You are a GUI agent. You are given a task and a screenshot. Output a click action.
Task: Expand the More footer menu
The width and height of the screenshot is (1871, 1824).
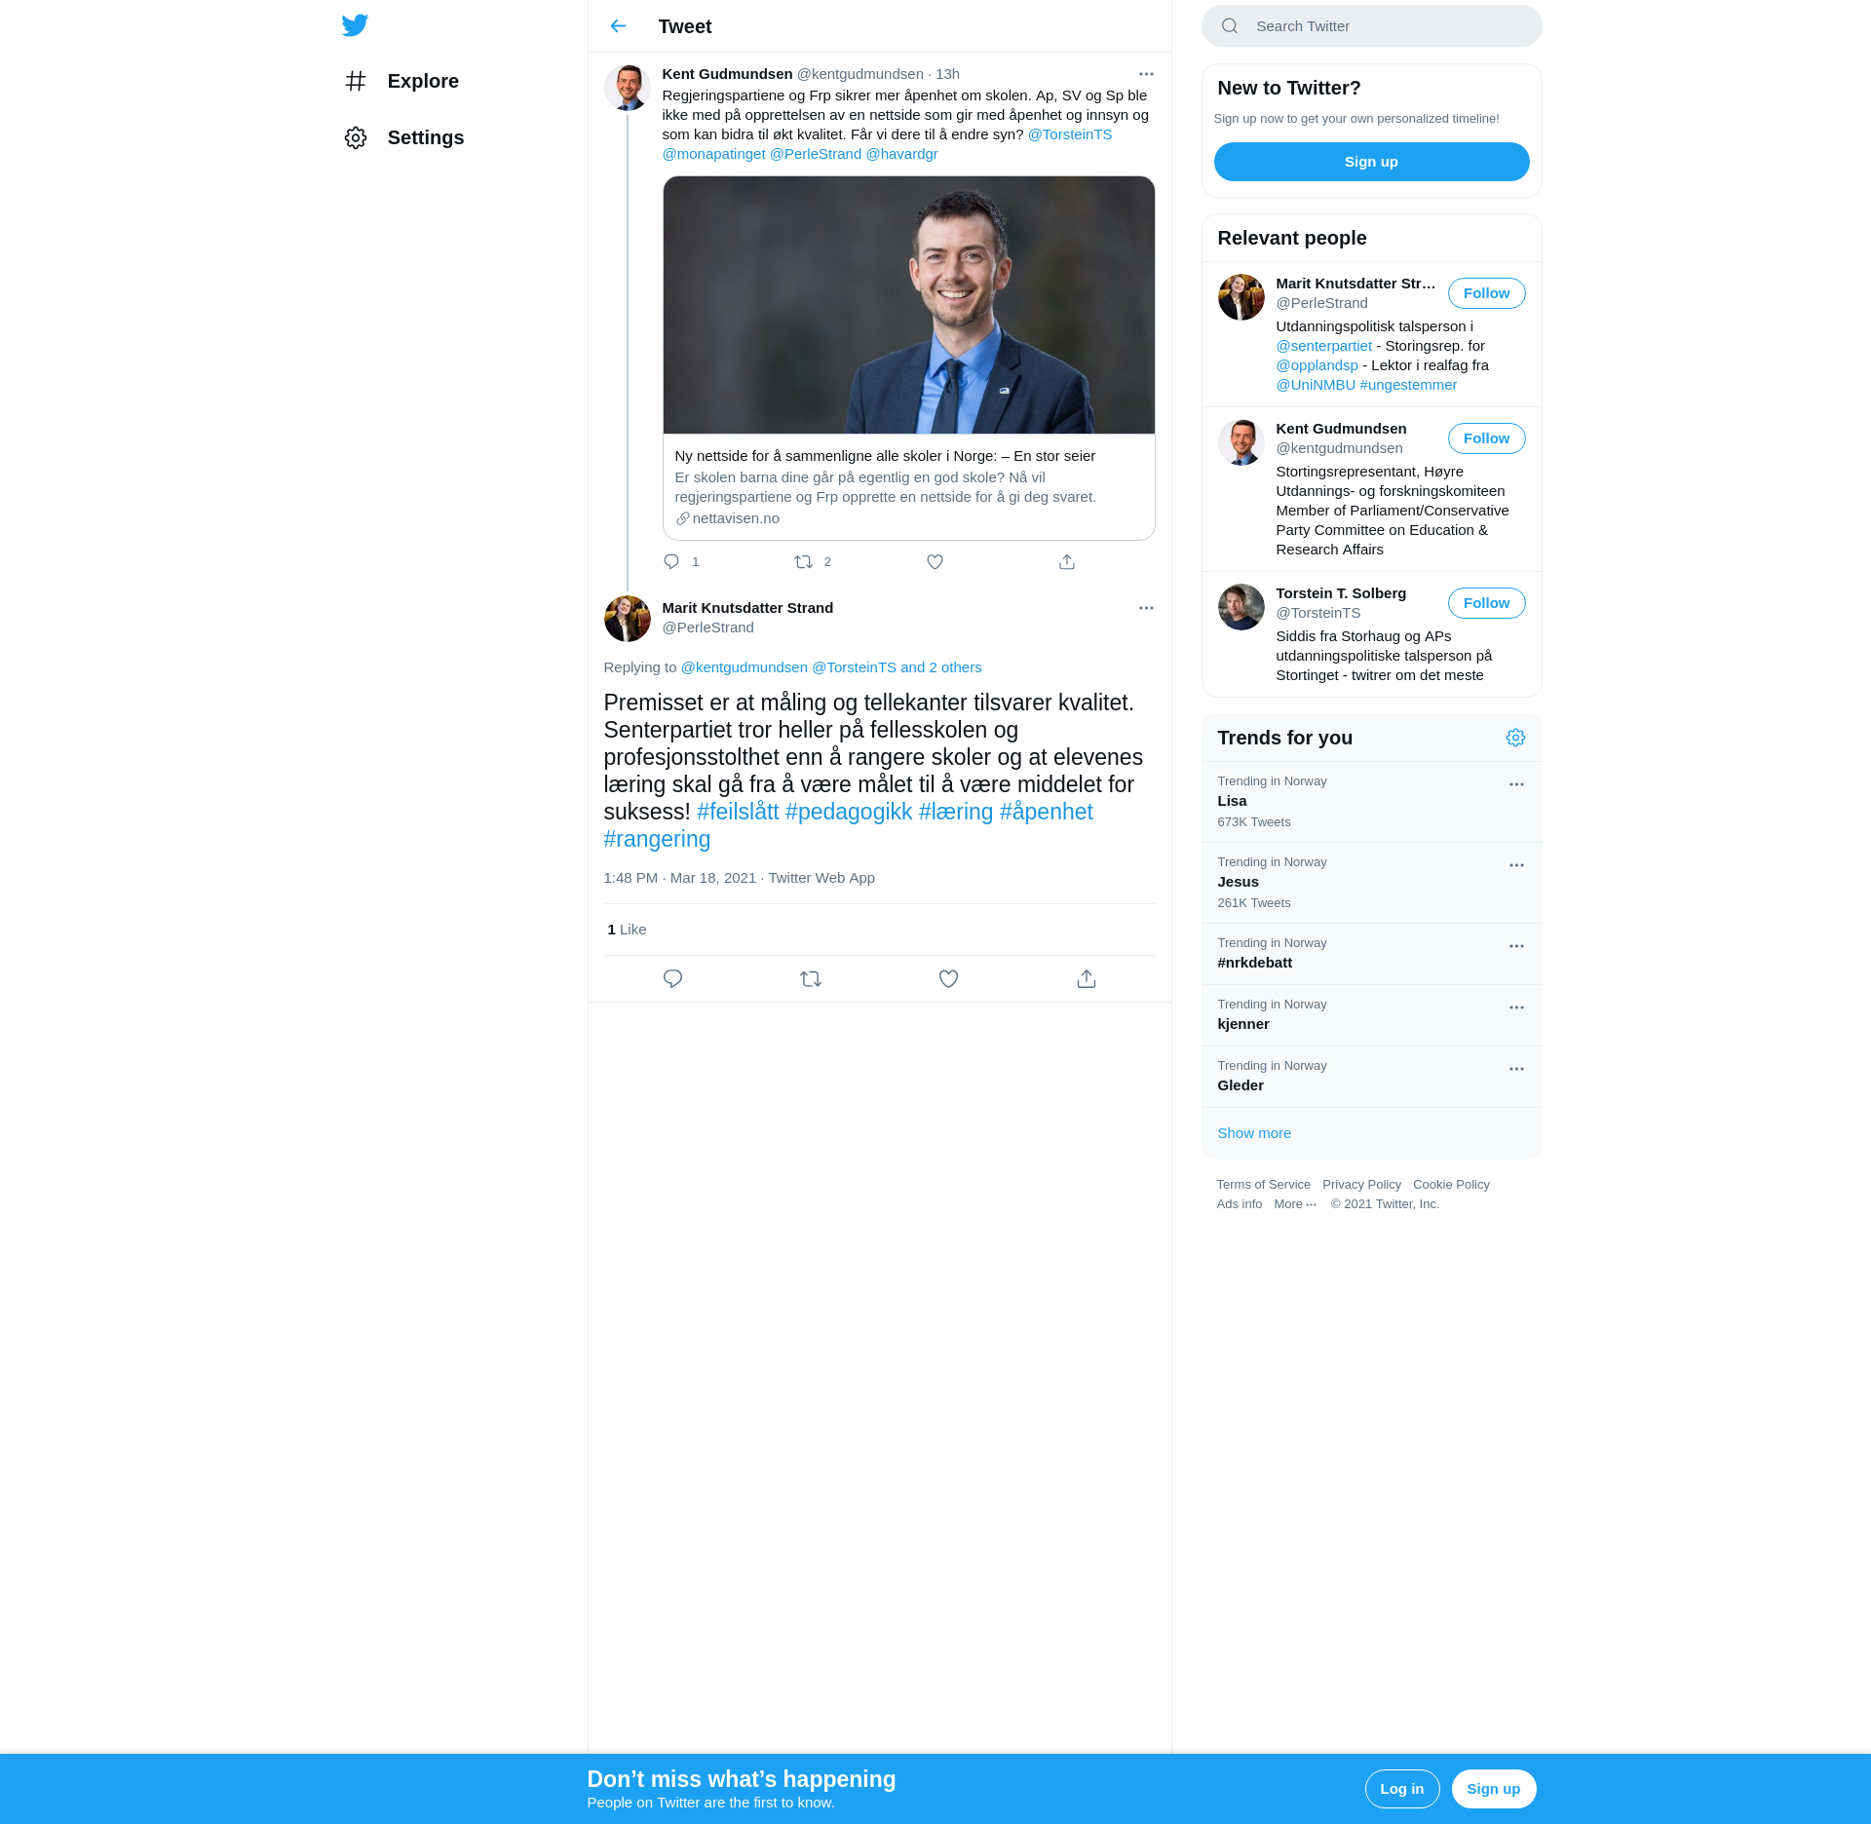coord(1295,1204)
